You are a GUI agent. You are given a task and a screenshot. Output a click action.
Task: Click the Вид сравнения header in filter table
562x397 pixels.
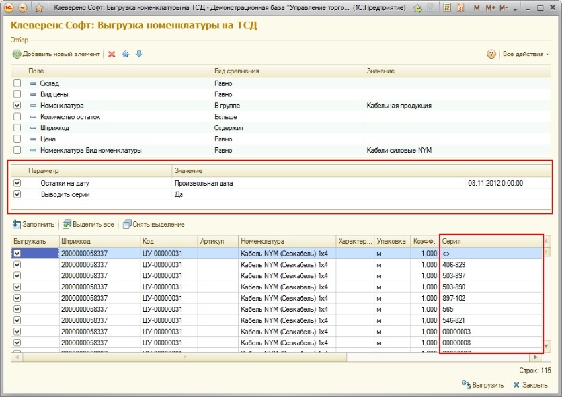pos(288,71)
